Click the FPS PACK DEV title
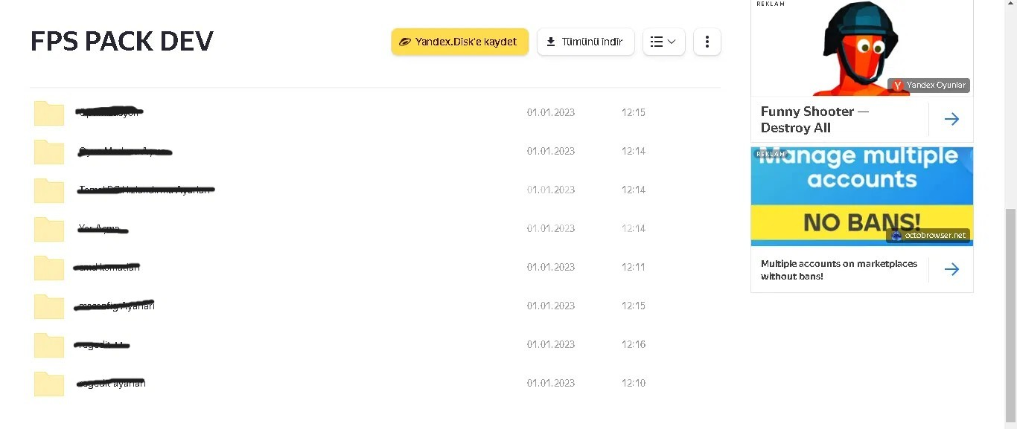 (x=122, y=42)
